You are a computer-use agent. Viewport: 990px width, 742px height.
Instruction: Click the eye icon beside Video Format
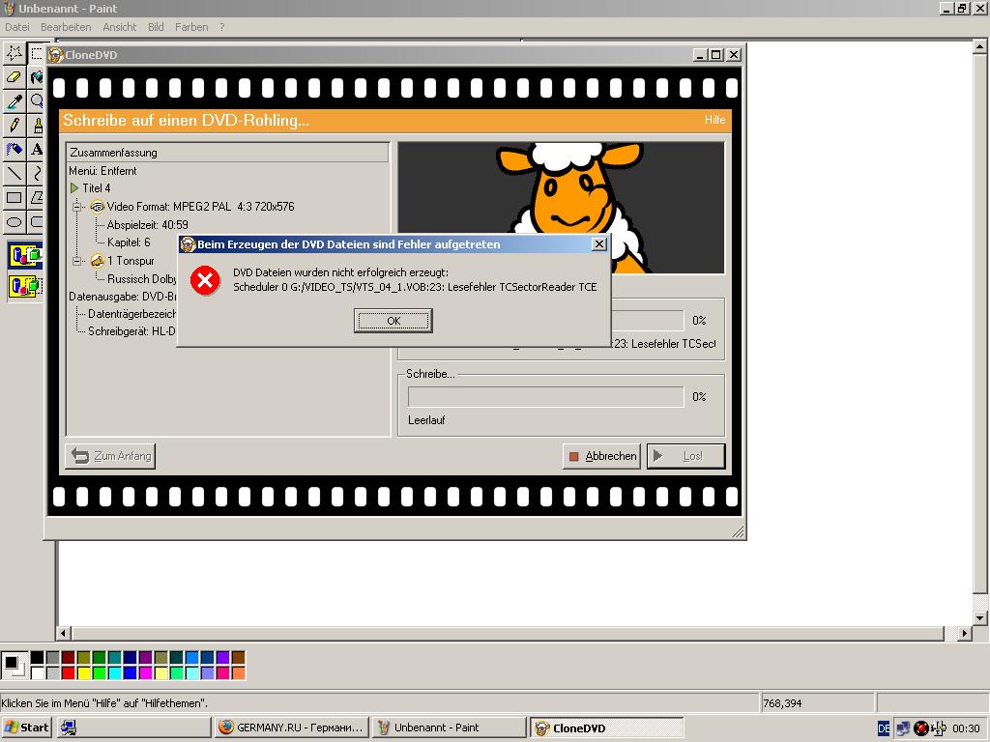[98, 207]
